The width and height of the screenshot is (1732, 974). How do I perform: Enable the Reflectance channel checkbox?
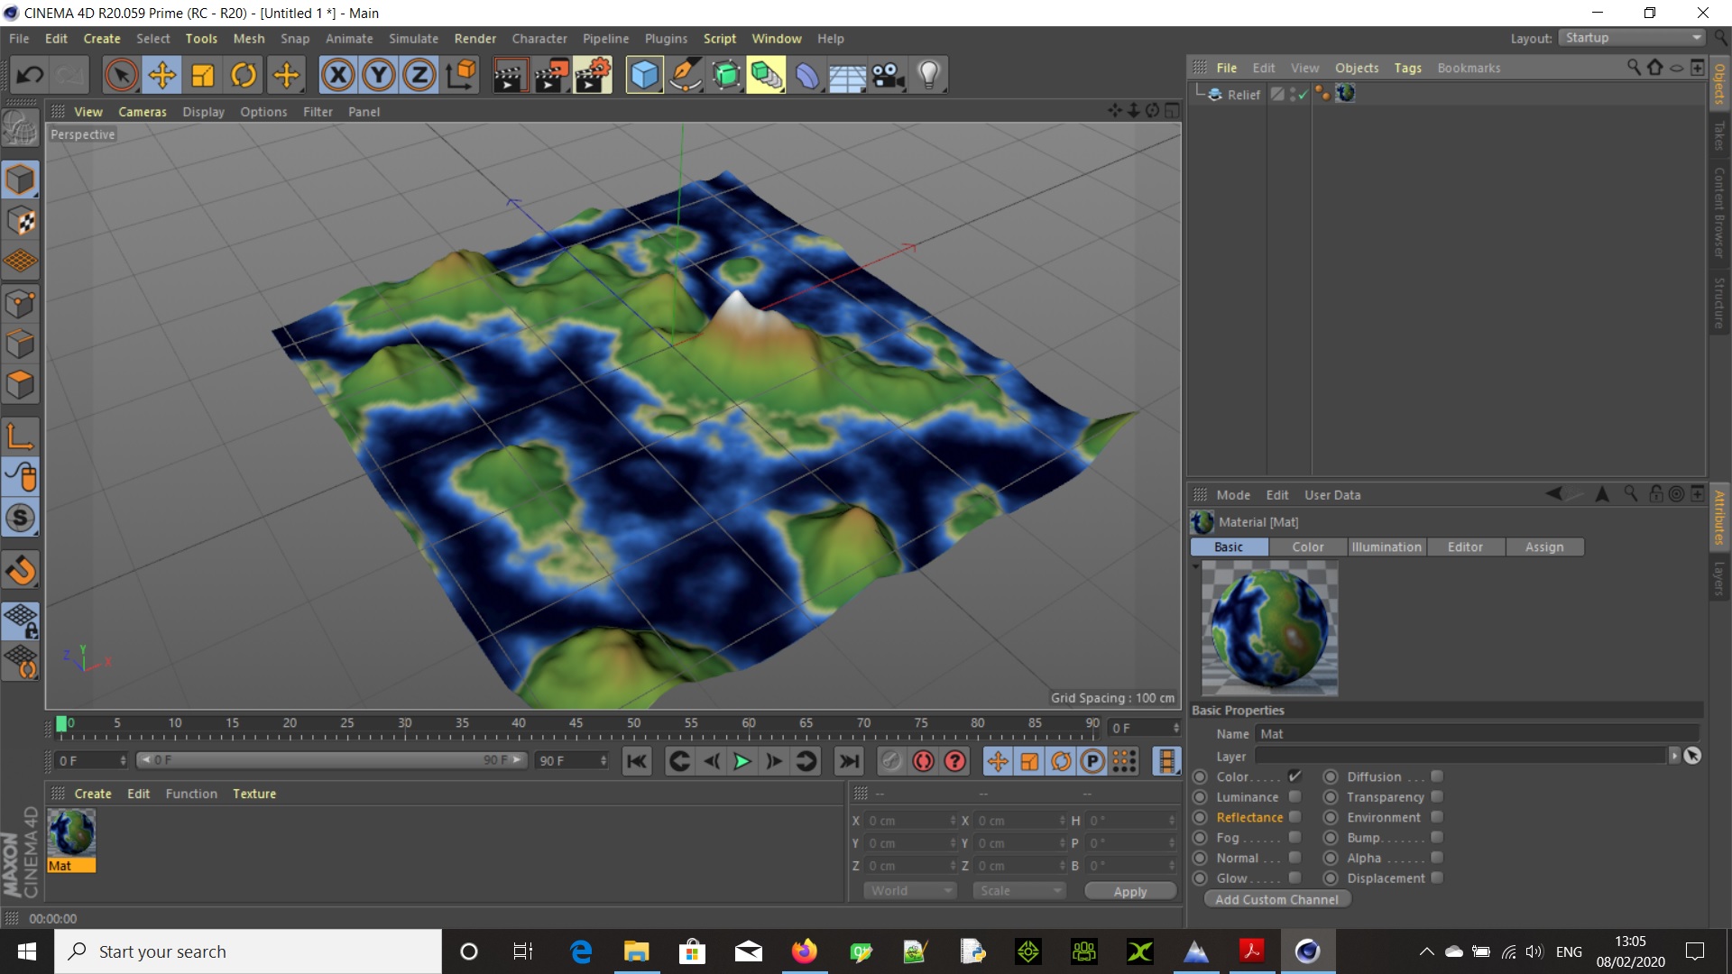pyautogui.click(x=1294, y=816)
